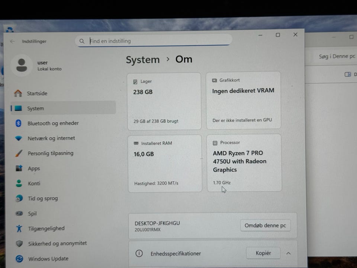
Task: Click the Spil gamepad icon
Action: pos(19,213)
